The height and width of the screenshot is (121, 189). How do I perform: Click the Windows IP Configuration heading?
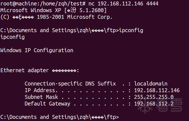[37, 50]
